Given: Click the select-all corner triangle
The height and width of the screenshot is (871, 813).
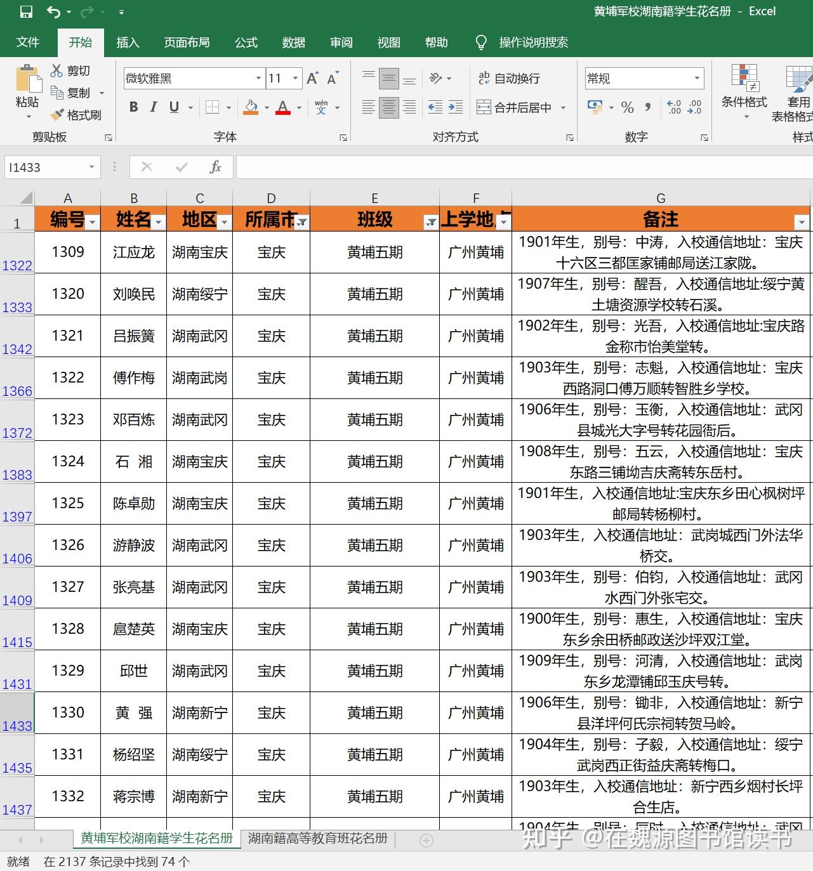Looking at the screenshot, I should click(25, 197).
